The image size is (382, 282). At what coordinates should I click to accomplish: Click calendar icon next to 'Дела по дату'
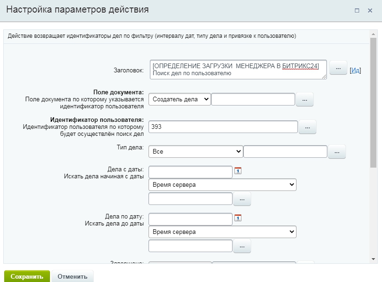tap(238, 218)
